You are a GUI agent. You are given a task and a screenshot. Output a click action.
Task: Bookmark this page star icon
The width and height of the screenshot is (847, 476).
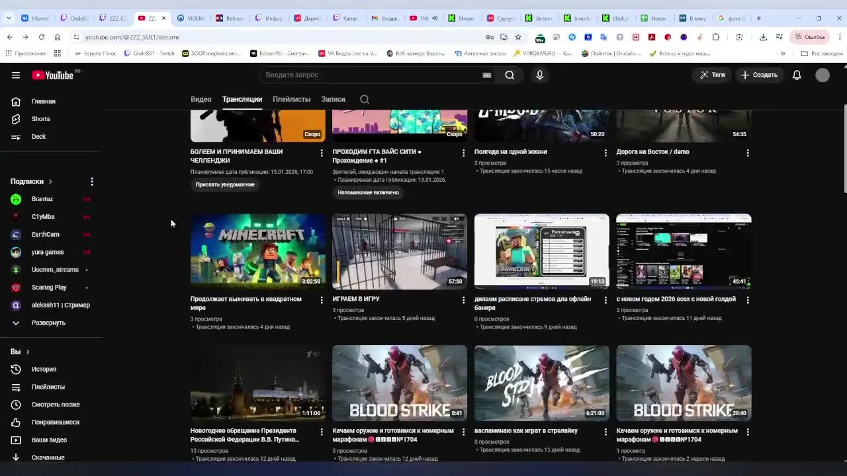coord(518,38)
